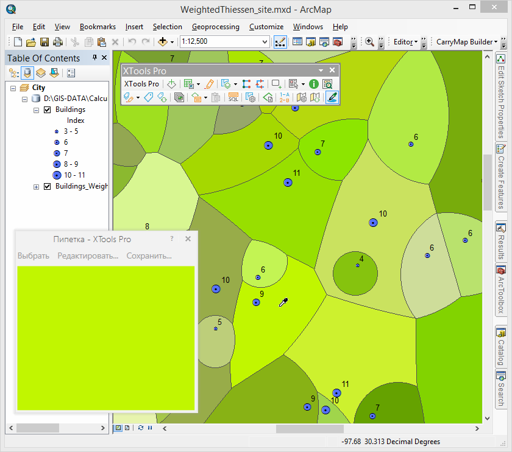This screenshot has width=512, height=452.
Task: Pin the Table Of Contents panel
Action: tap(94, 58)
